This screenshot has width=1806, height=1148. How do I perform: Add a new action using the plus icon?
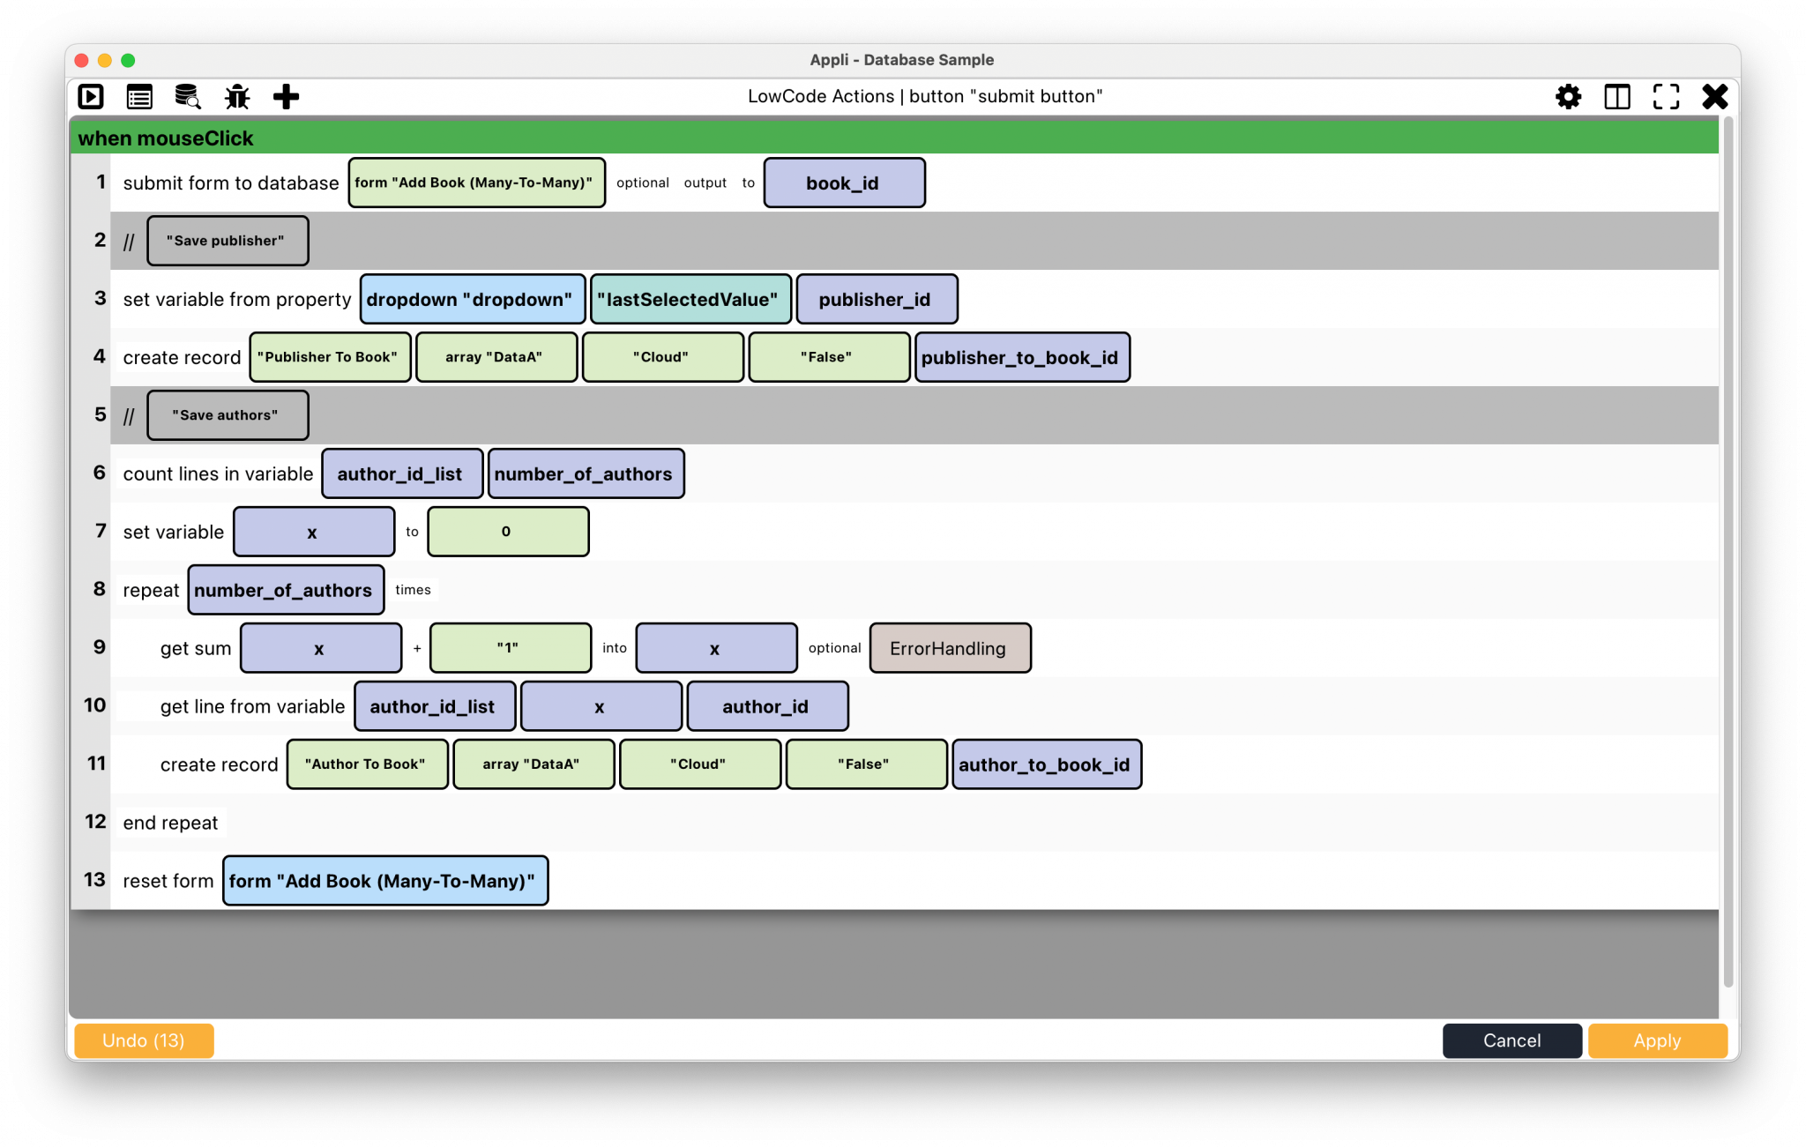pyautogui.click(x=286, y=97)
